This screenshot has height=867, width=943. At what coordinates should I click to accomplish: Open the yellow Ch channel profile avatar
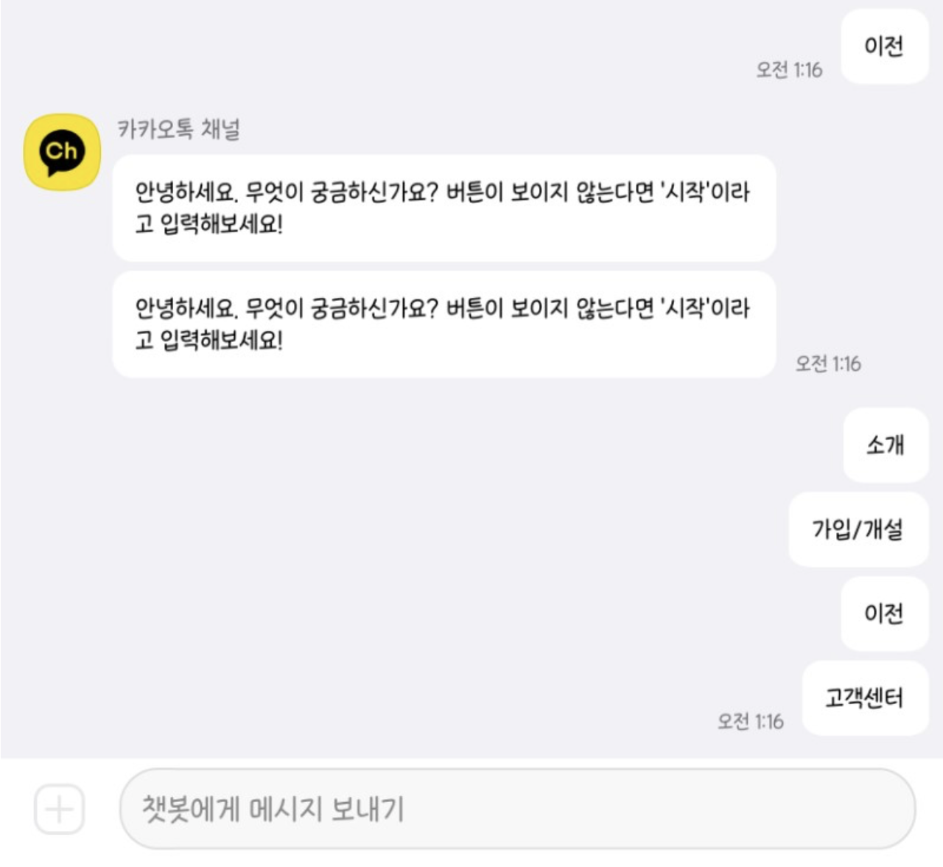pyautogui.click(x=63, y=152)
